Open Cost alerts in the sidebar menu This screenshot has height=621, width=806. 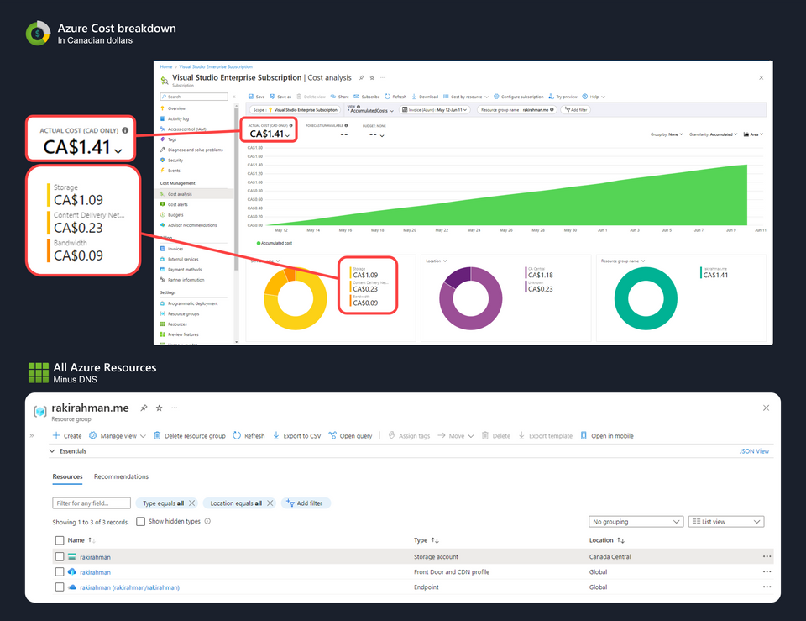(178, 204)
